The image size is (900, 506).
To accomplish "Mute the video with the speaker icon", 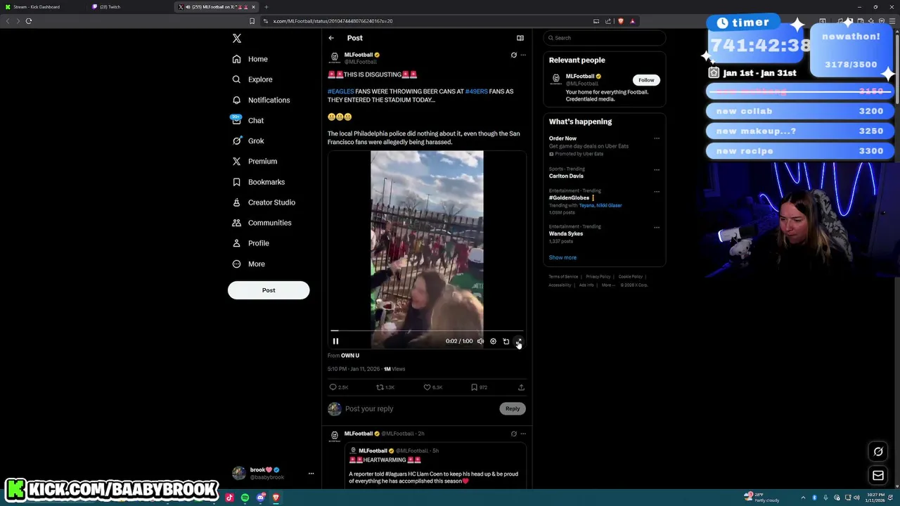I will tap(480, 341).
